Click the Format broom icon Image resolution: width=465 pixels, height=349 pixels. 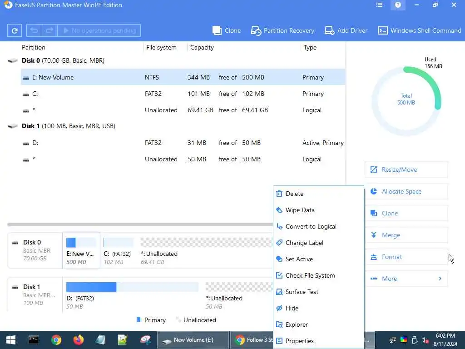click(x=374, y=257)
